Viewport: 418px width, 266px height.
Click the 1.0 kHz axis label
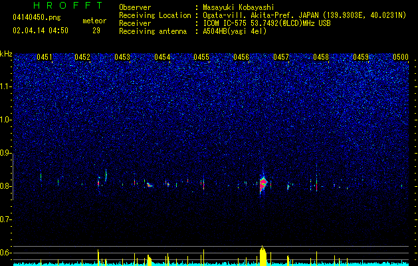point(5,120)
